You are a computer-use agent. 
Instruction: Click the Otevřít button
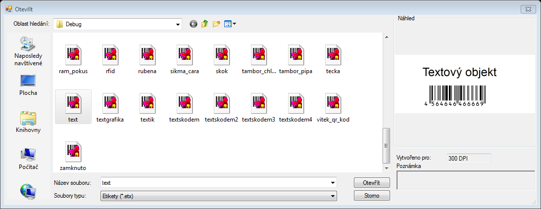point(372,182)
